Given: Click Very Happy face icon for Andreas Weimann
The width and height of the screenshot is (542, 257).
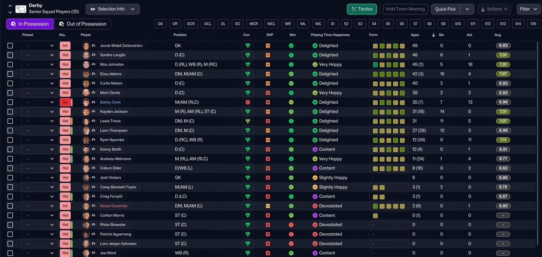Looking at the screenshot, I should 315,159.
